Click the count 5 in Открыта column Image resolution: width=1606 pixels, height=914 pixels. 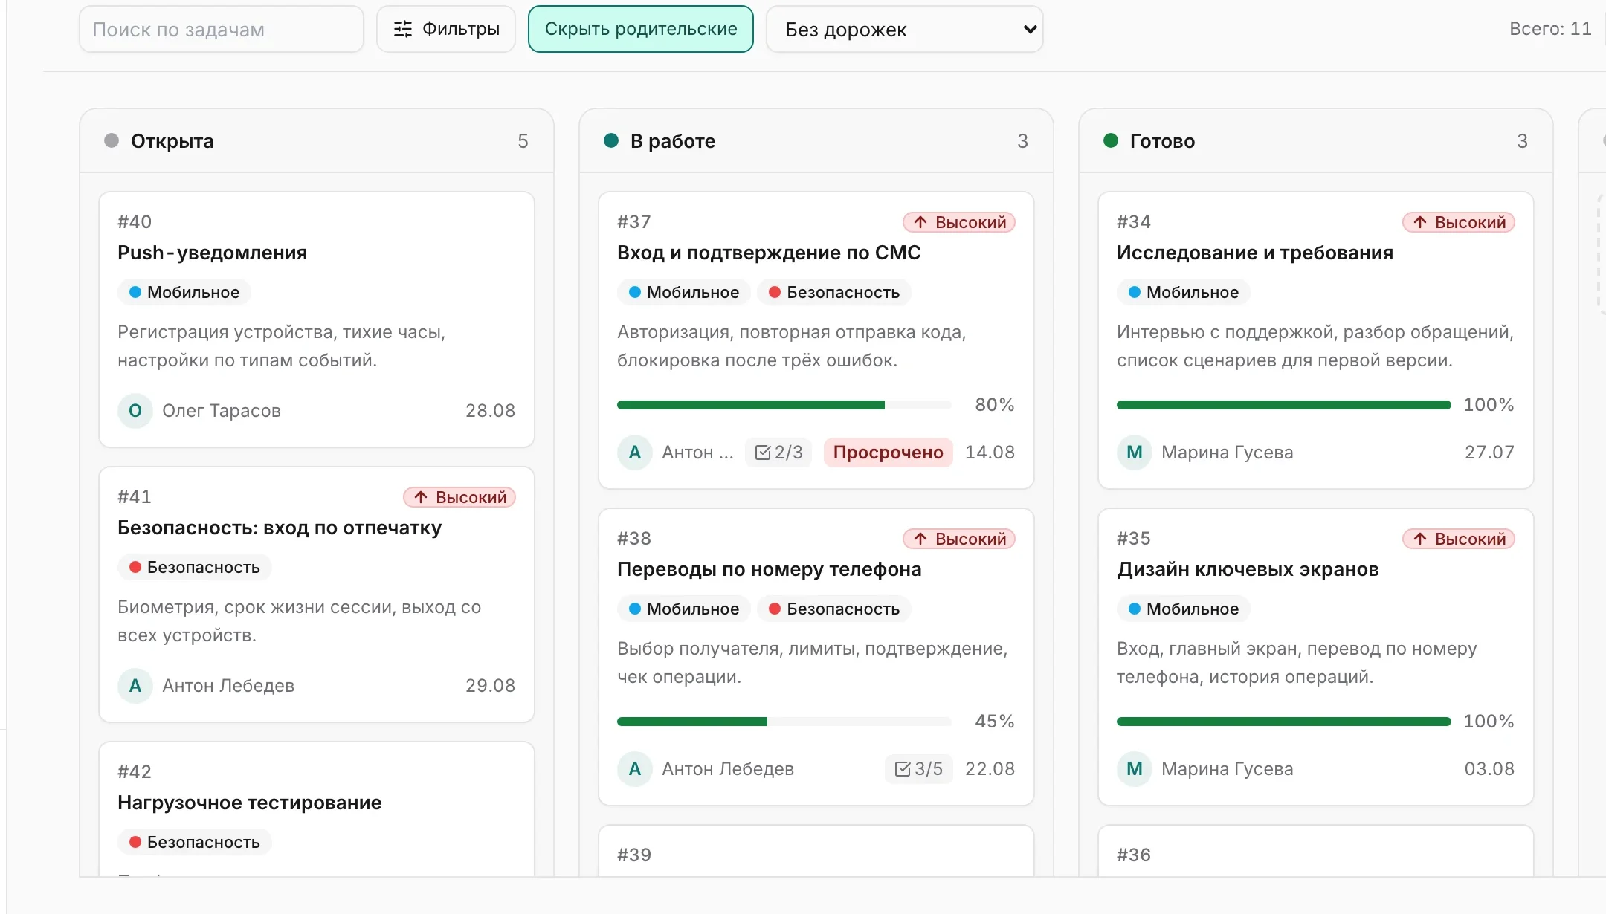coord(523,141)
